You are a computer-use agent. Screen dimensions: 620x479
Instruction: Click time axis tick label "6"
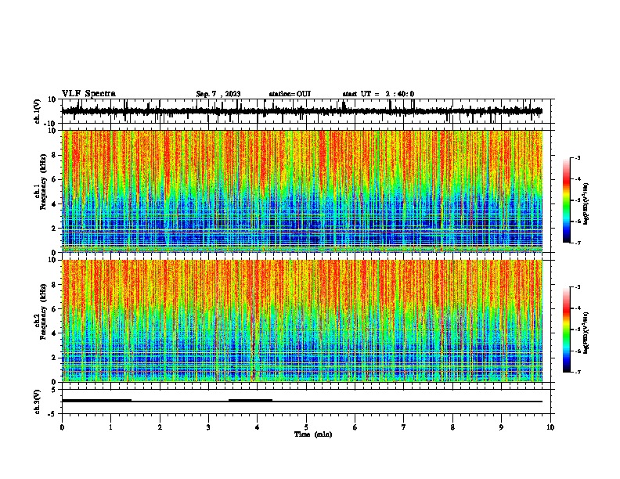coord(355,427)
